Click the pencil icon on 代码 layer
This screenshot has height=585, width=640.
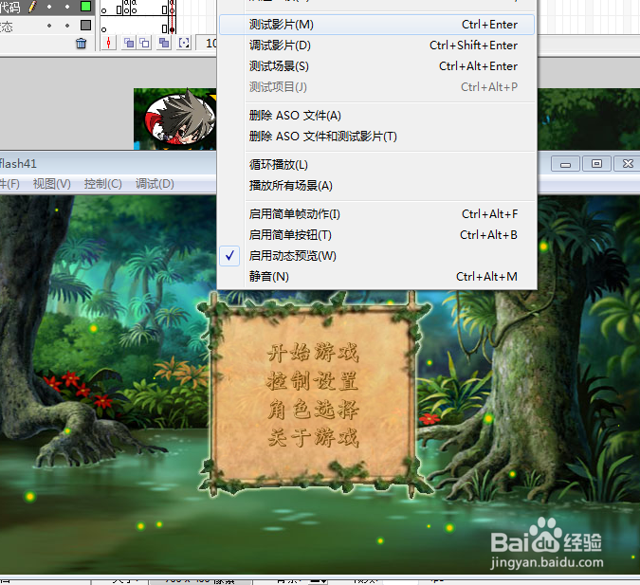pyautogui.click(x=32, y=6)
